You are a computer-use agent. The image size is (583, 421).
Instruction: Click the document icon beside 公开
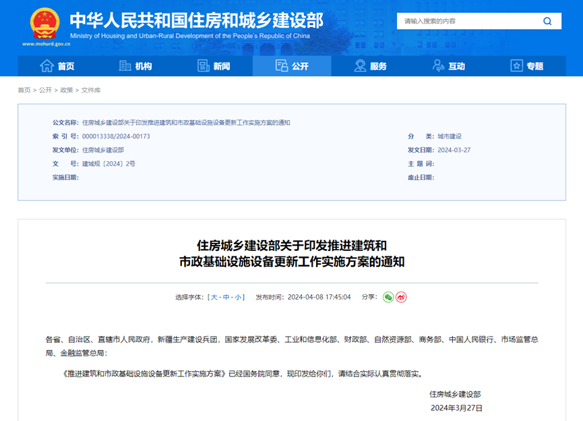coord(282,66)
